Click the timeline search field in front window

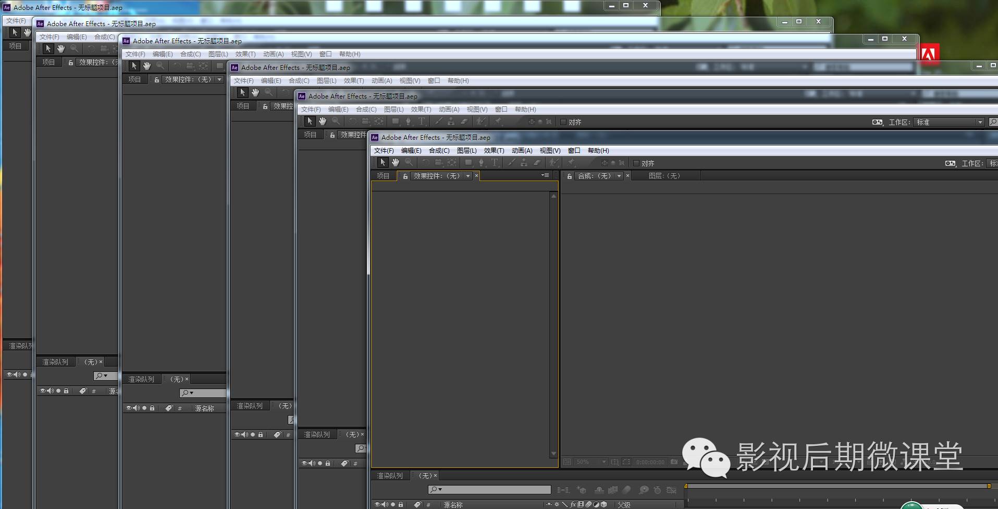[x=489, y=490]
